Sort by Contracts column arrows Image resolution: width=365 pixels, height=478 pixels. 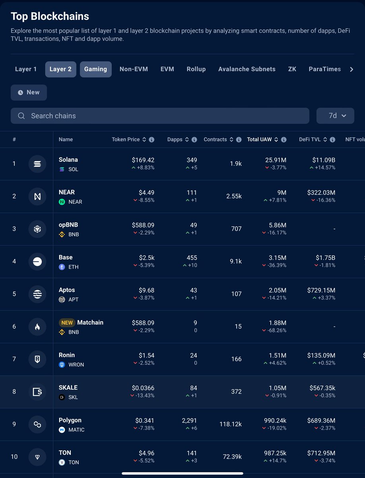point(231,140)
